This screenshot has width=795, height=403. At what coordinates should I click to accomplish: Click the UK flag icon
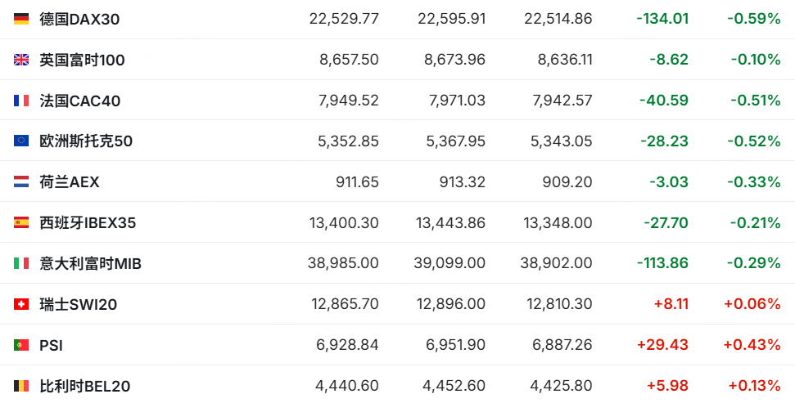pyautogui.click(x=21, y=60)
